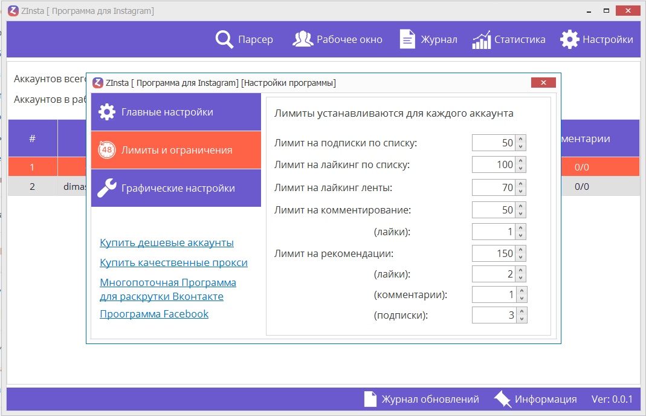
Task: Open Купить качественные прокси link
Action: tap(173, 262)
